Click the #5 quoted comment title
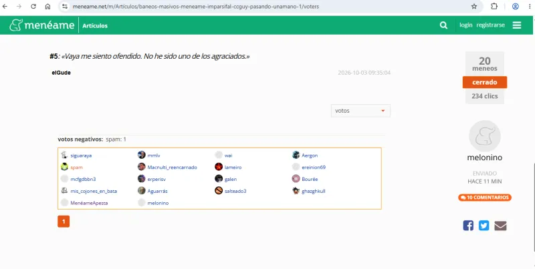Viewport: 535px width, 269px height. [x=149, y=56]
